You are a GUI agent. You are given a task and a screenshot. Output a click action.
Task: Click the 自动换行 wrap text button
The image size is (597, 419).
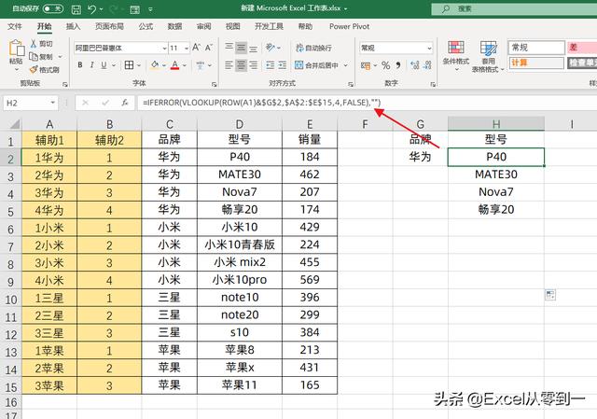pos(313,48)
